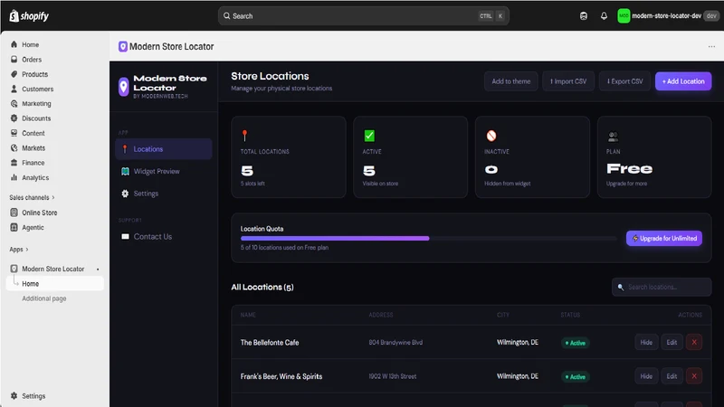Hide Frank's Beer, Wine & Spirits location
This screenshot has height=407, width=724.
pos(646,376)
